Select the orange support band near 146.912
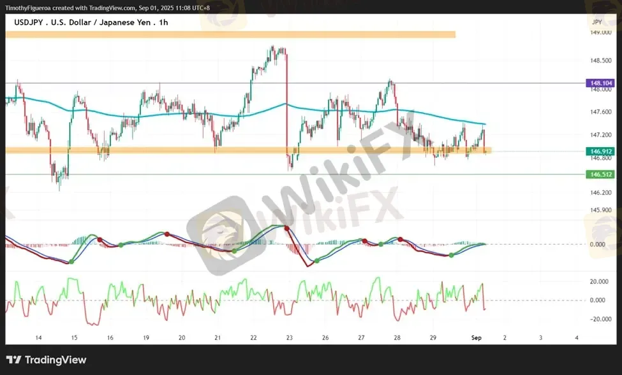The width and height of the screenshot is (622, 375). 248,150
